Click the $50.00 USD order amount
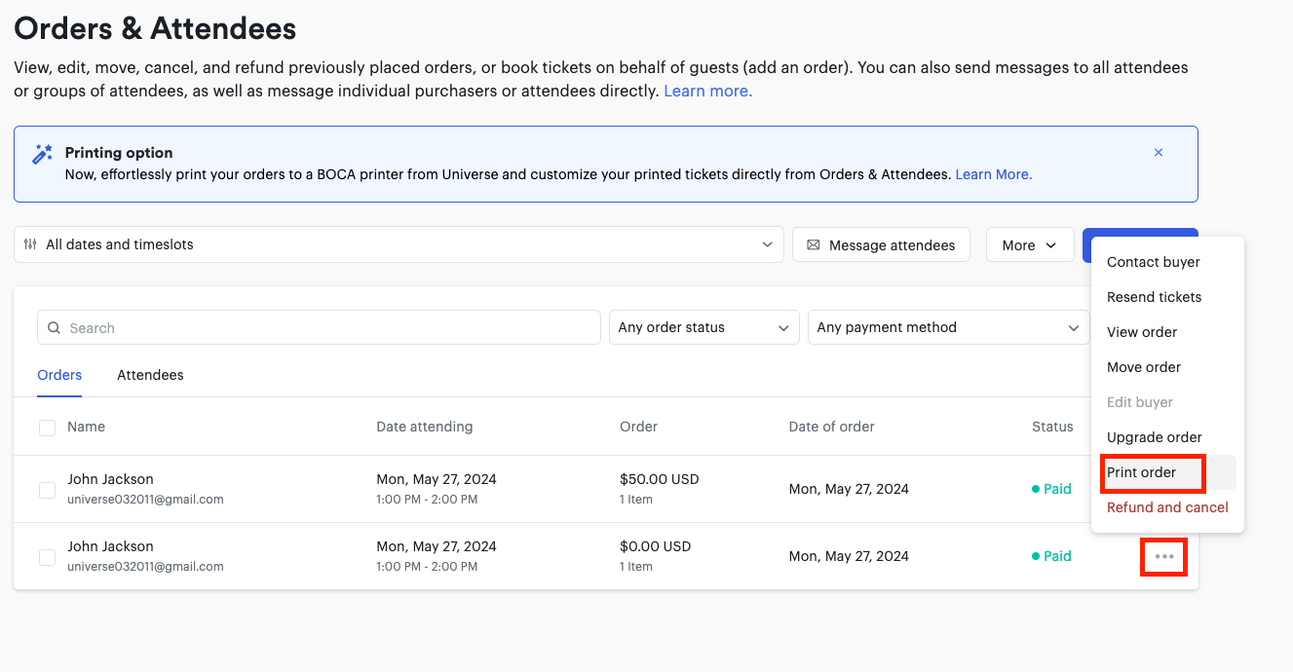Screen dimensions: 1293x672 click(660, 479)
